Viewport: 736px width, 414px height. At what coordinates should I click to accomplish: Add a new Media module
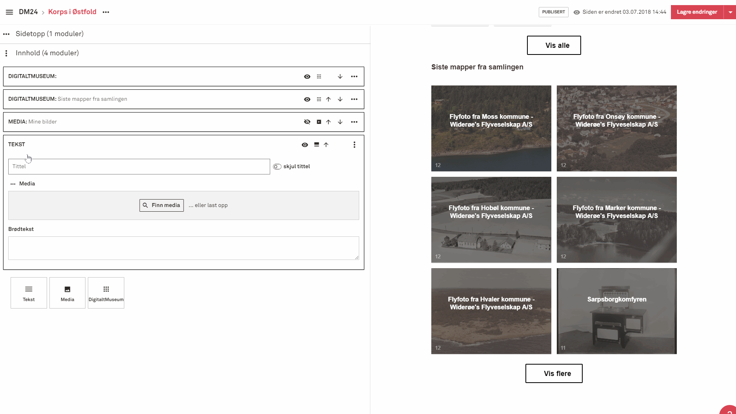(67, 293)
